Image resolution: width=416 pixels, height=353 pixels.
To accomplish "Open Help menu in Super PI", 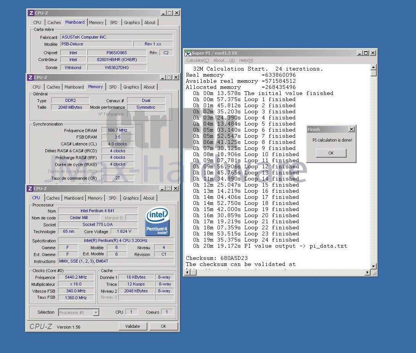I will click(246, 60).
